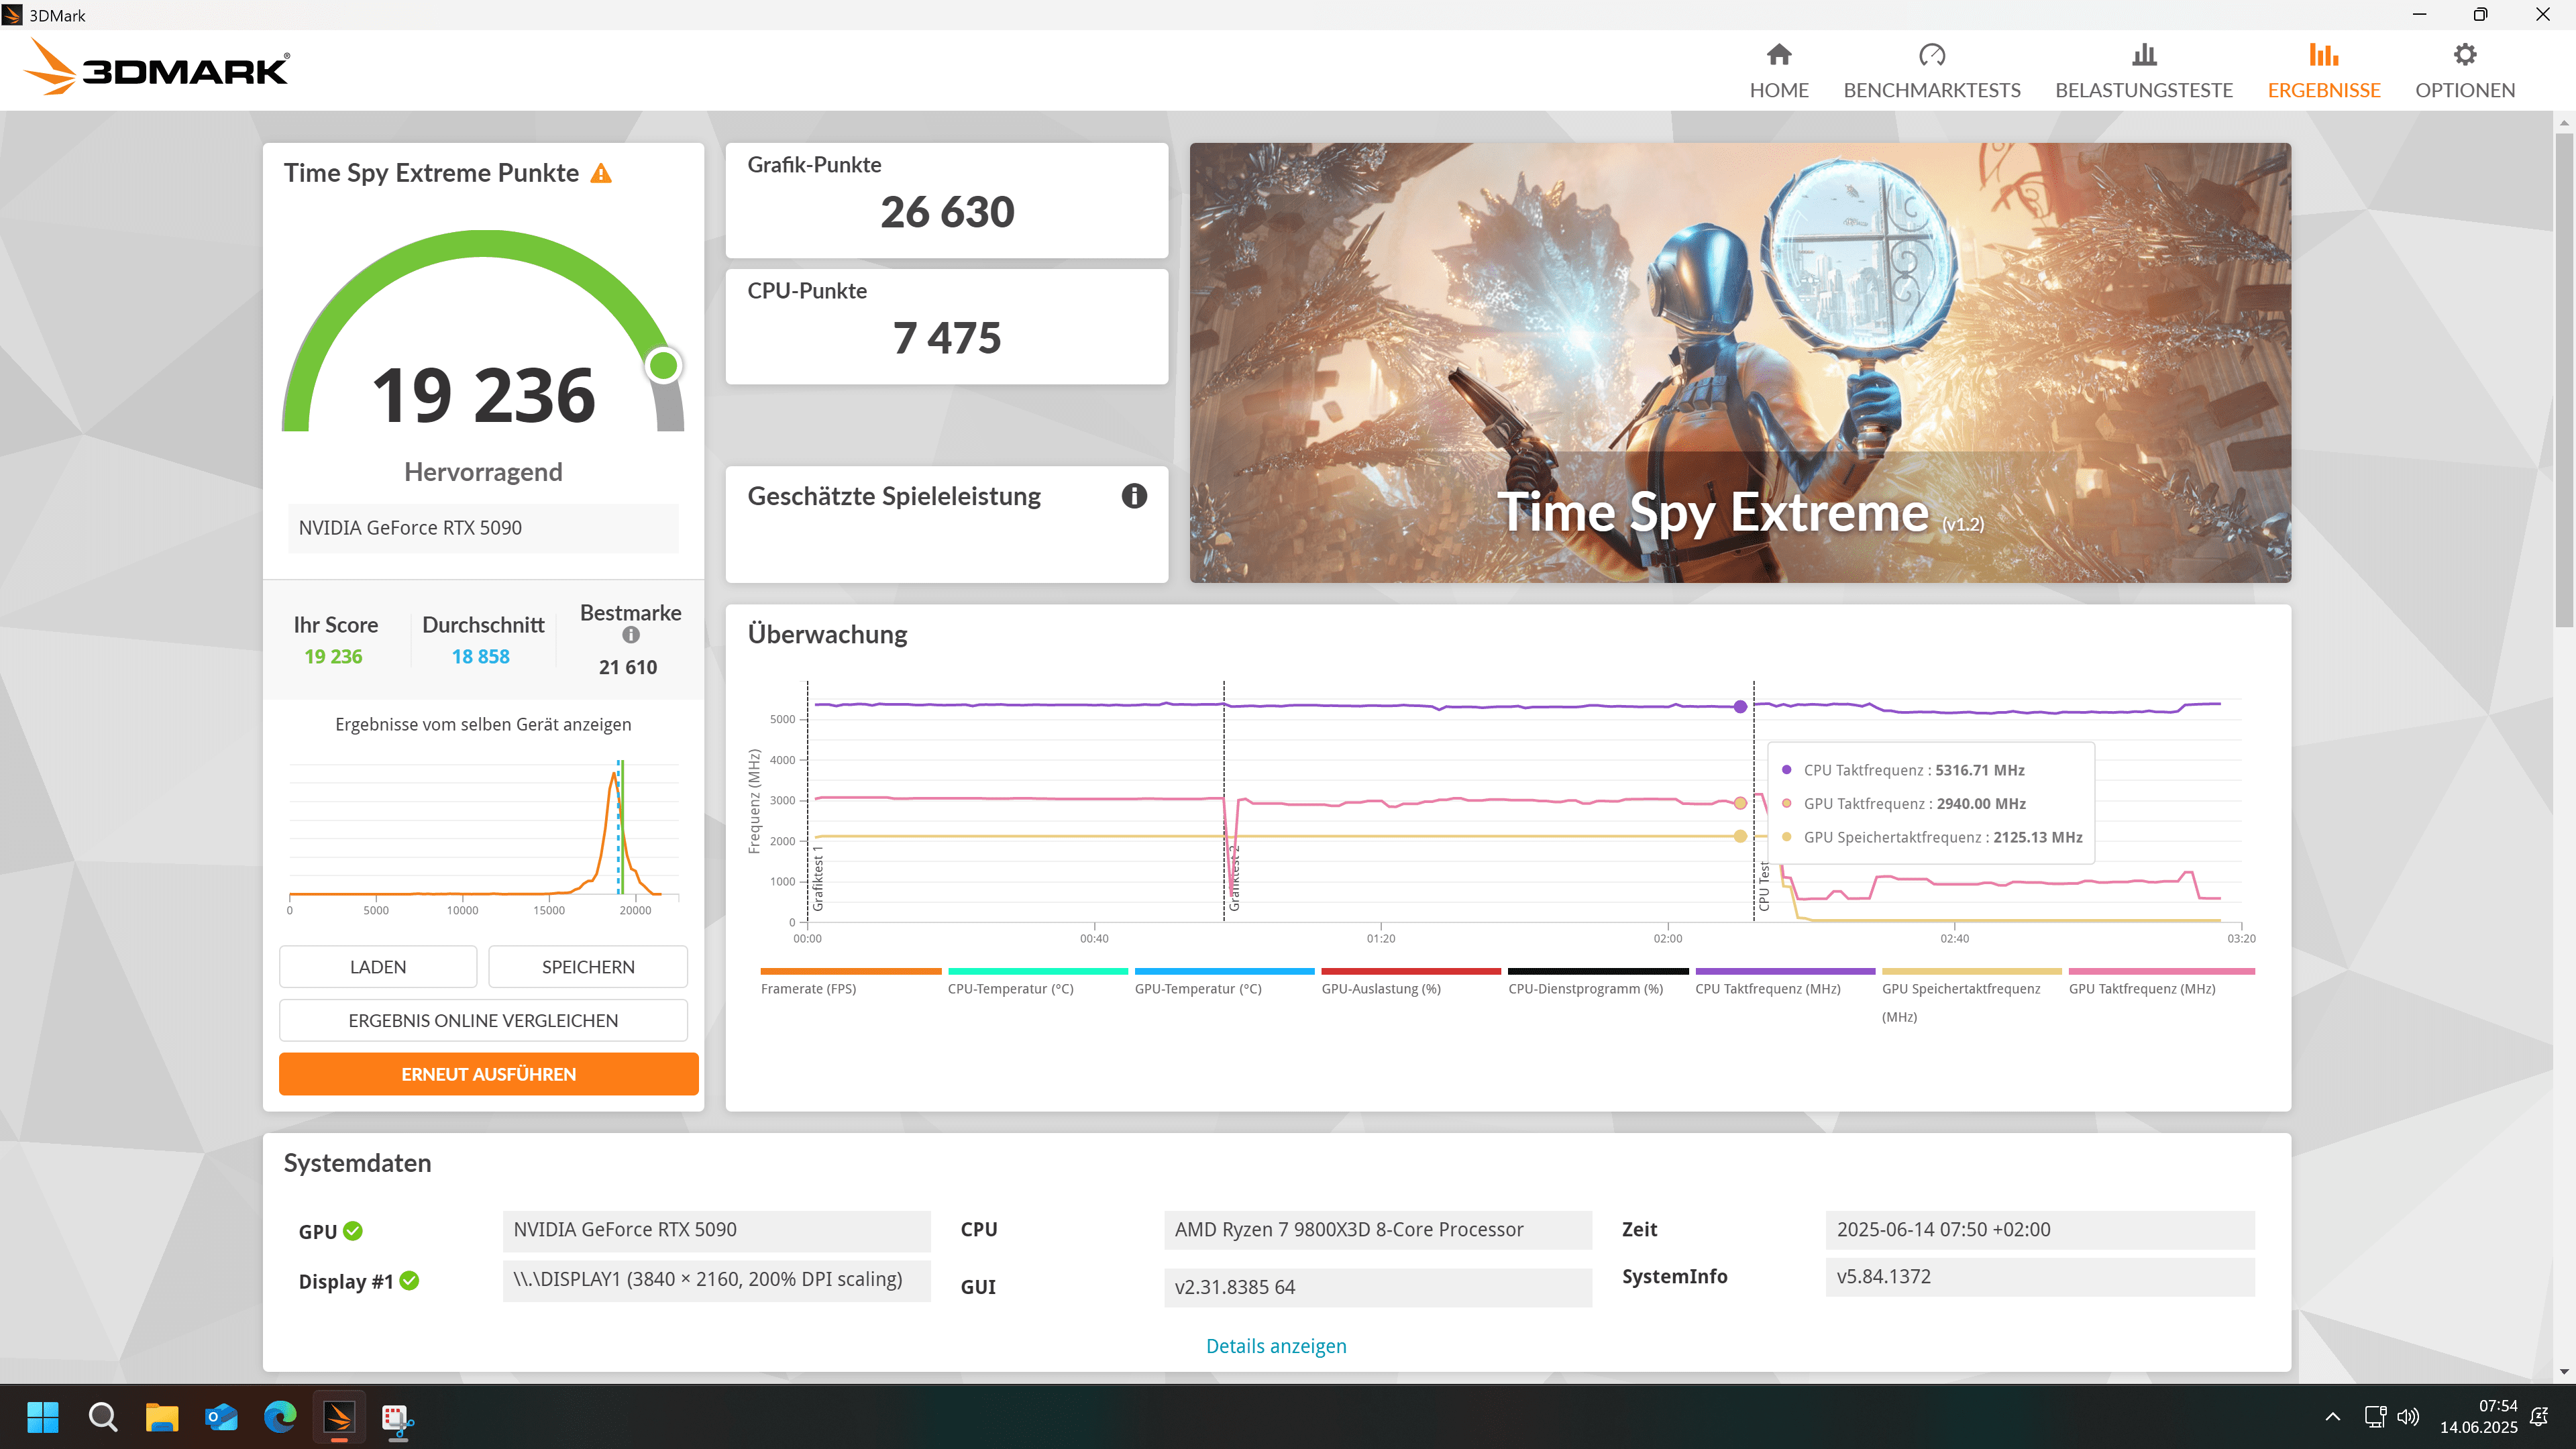
Task: Expand system details via Details anzeigen
Action: point(1275,1346)
